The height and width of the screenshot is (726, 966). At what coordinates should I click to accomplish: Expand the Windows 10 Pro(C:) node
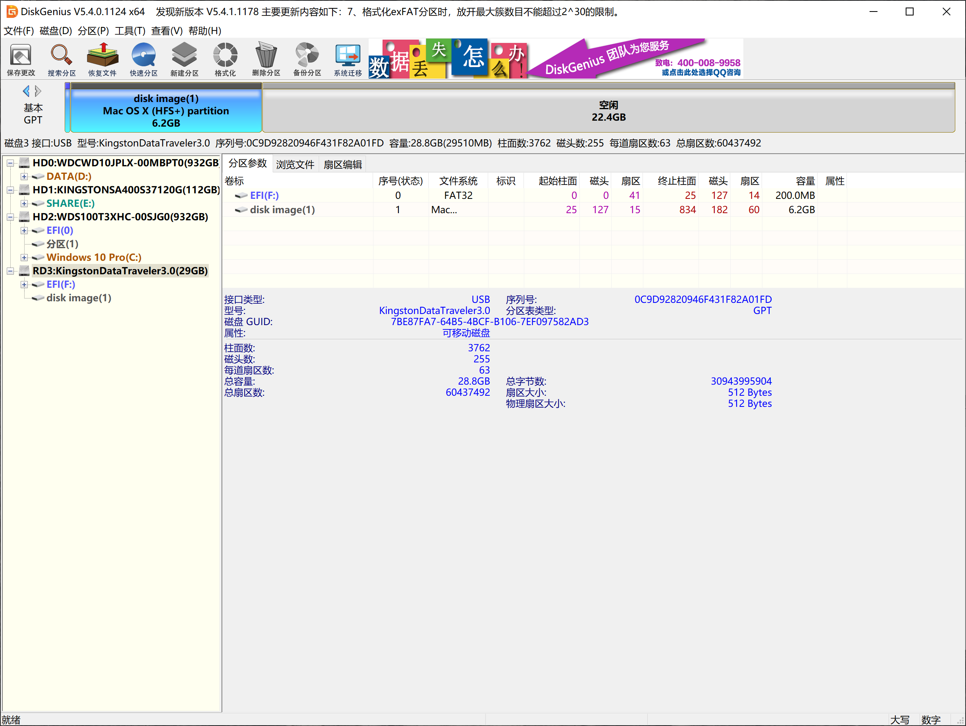point(24,258)
